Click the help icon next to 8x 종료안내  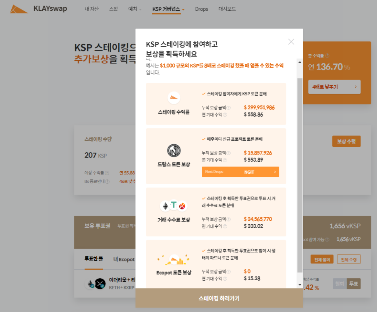[x=108, y=182]
